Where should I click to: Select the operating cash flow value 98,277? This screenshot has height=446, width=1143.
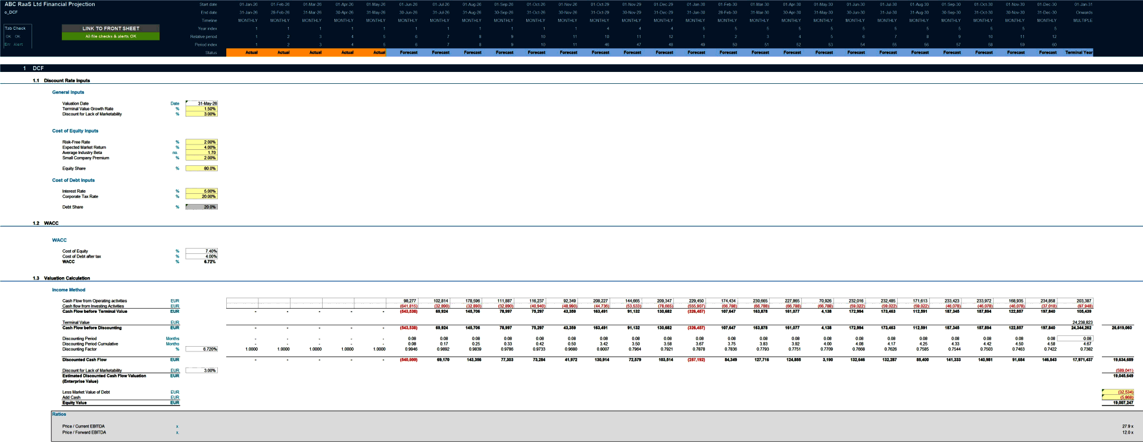point(410,301)
